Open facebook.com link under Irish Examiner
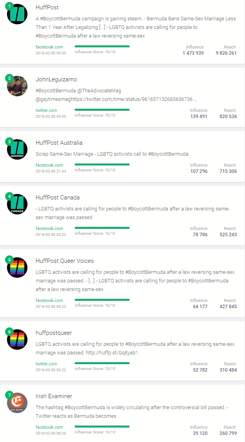 click(49, 427)
